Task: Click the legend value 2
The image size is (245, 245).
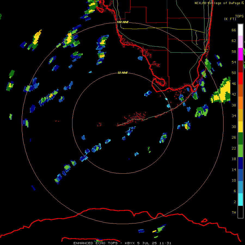Action: (235, 202)
